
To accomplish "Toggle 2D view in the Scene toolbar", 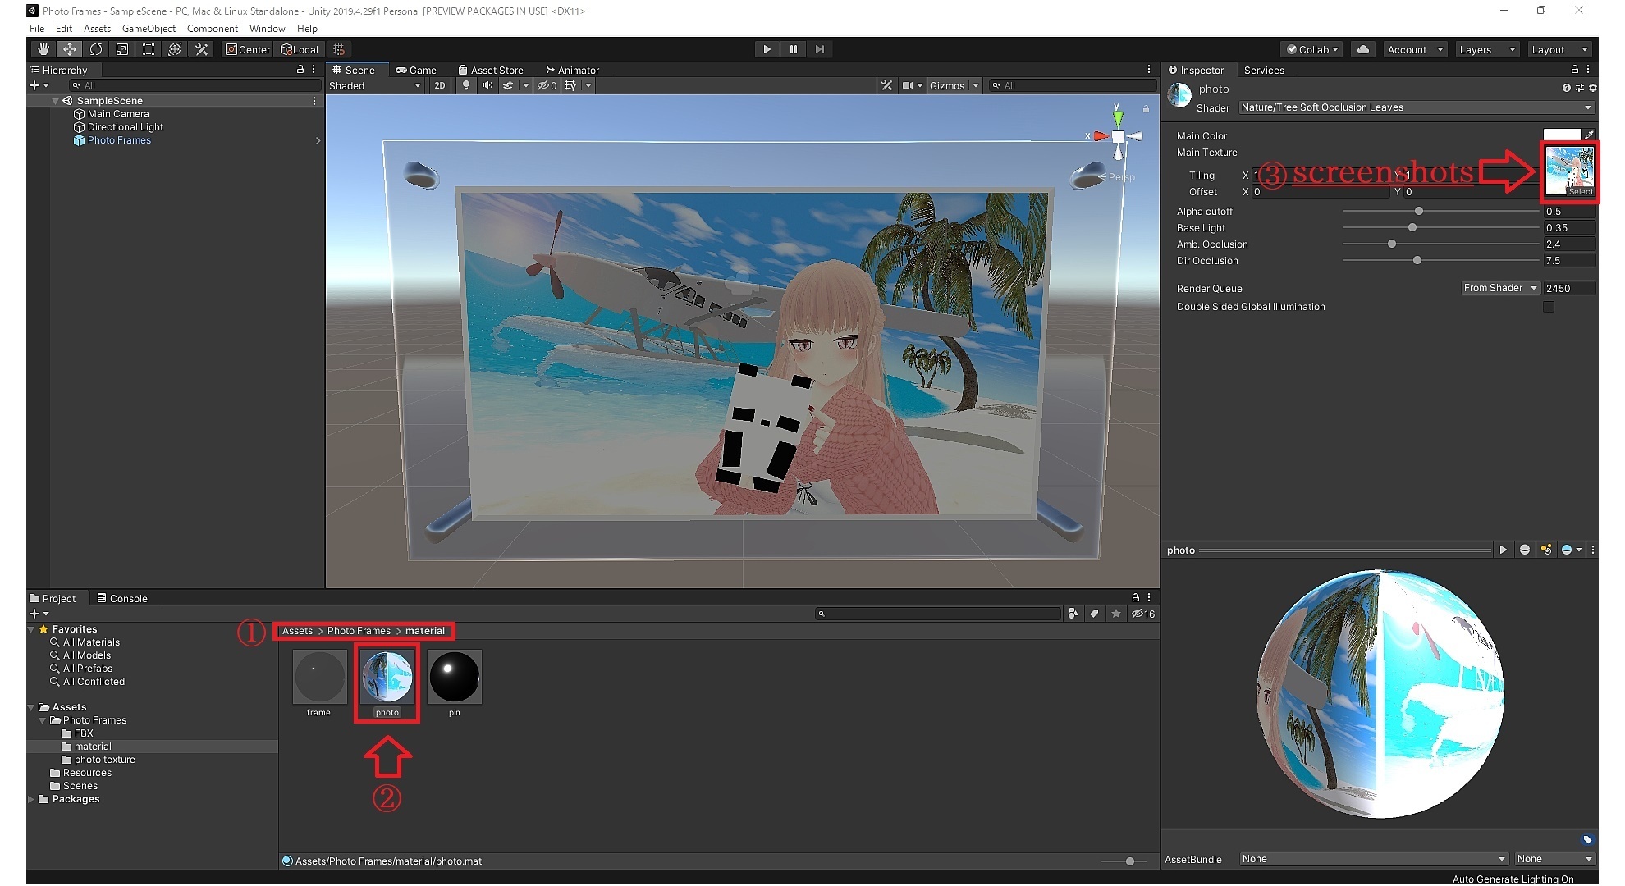I will 440,85.
